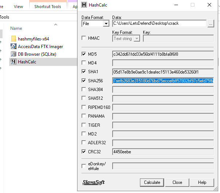Image resolution: width=220 pixels, height=193 pixels.
Task: Click the Data file path field
Action: (159, 23)
